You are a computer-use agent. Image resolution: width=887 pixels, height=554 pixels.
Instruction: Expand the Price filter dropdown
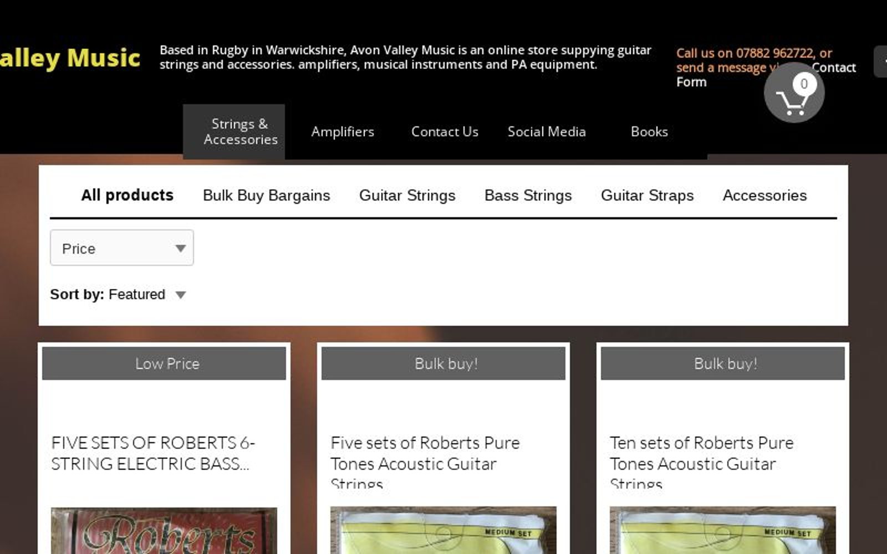[x=122, y=248]
